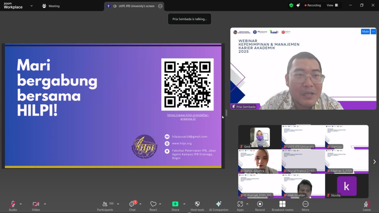Expand the Audio options arrow
The width and height of the screenshot is (379, 213).
(21, 204)
